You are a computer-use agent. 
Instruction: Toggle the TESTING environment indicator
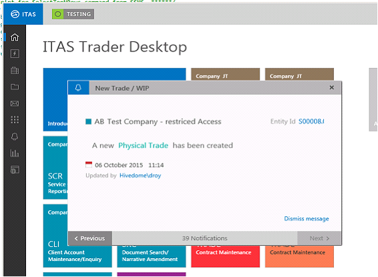pos(73,14)
